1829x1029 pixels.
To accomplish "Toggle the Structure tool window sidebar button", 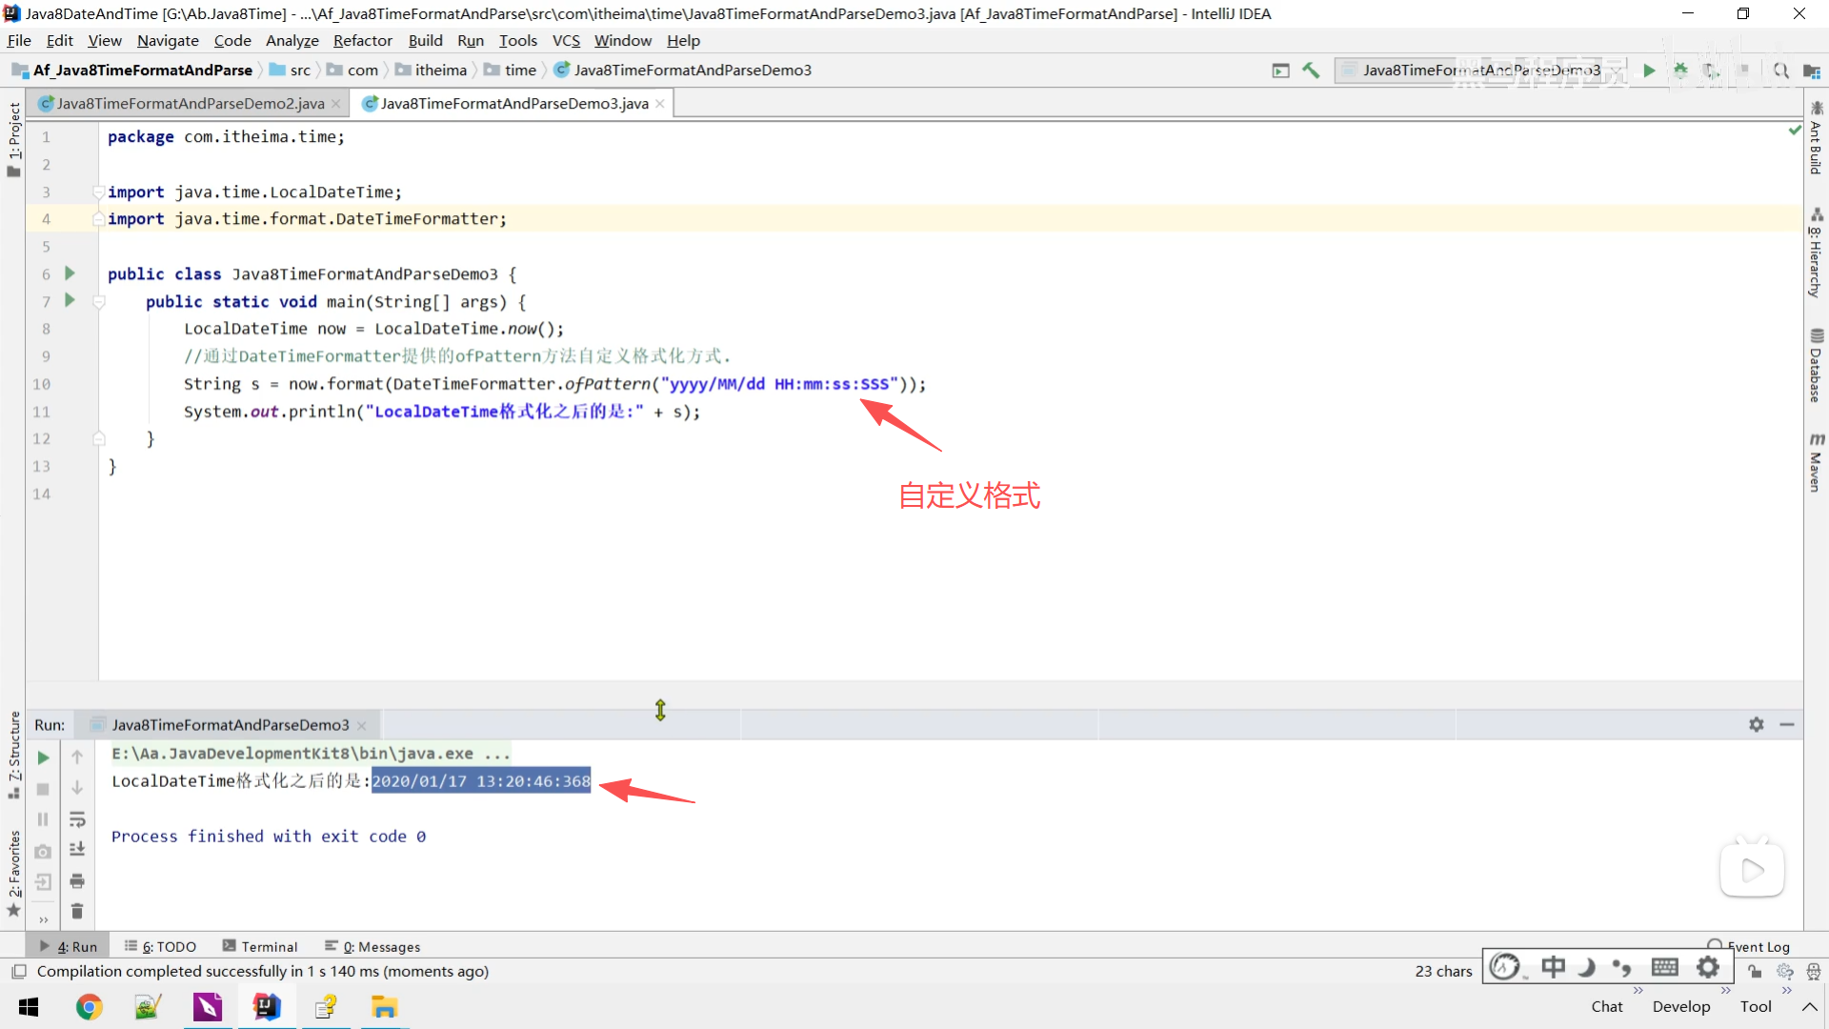I will (13, 753).
